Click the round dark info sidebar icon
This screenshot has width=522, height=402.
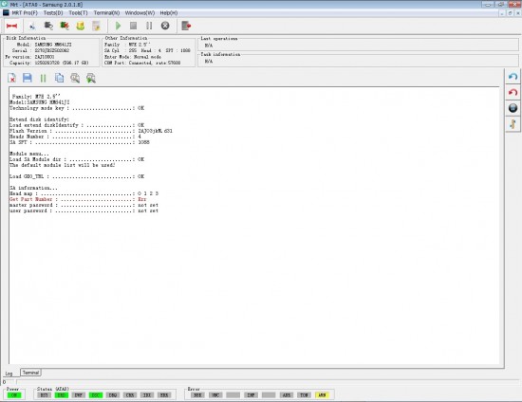click(513, 108)
